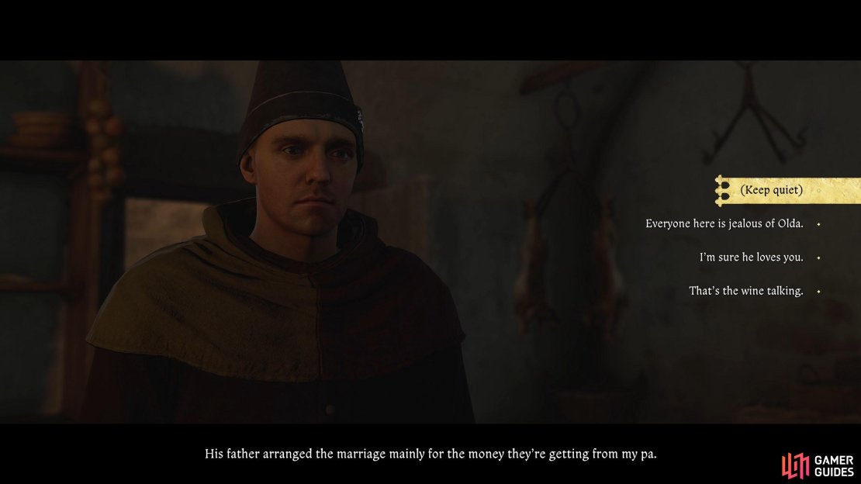Viewport: 861px width, 484px height.
Task: Answer with "That's the wine talking."
Action: pyautogui.click(x=745, y=291)
